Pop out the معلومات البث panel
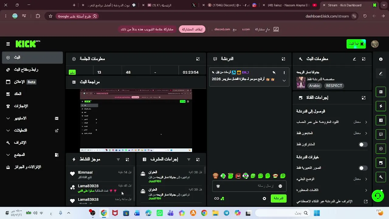This screenshot has width=389, height=219. 364,59
